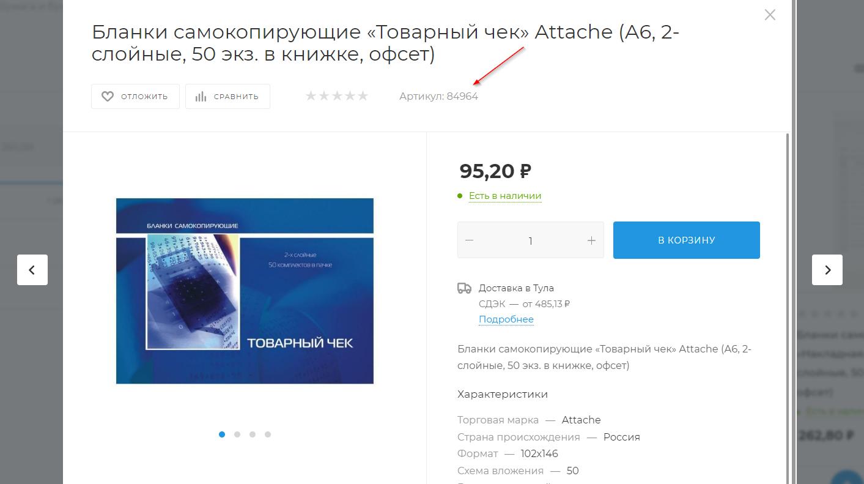864x484 pixels.
Task: Click the quantity input field
Action: 531,240
